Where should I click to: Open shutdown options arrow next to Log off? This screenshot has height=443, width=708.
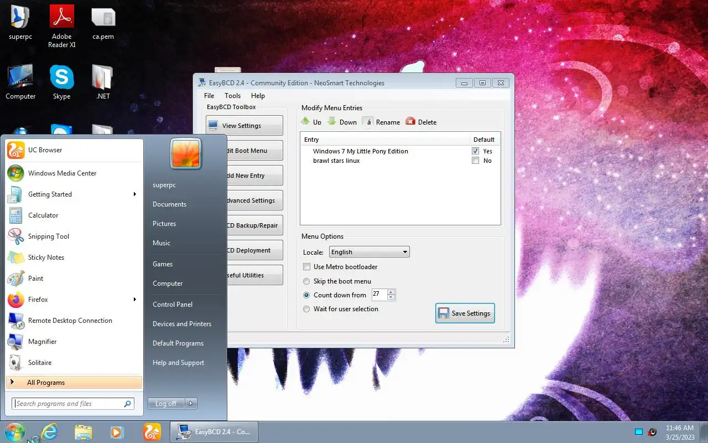[191, 404]
